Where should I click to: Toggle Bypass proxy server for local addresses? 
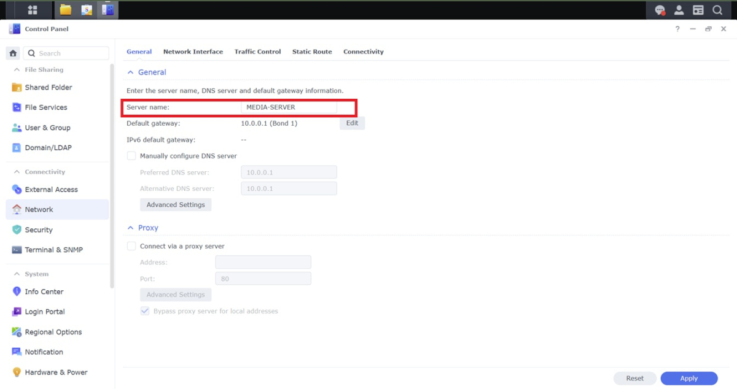145,311
